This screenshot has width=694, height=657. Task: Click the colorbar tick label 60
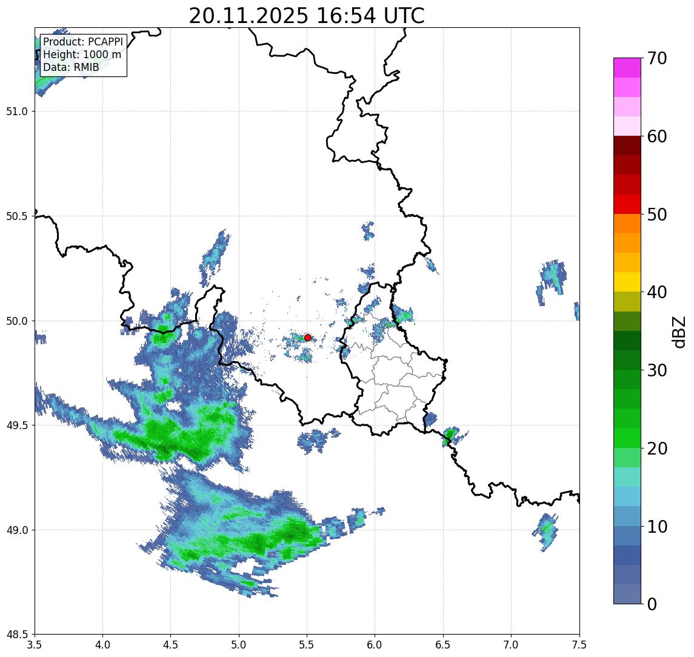(x=657, y=137)
